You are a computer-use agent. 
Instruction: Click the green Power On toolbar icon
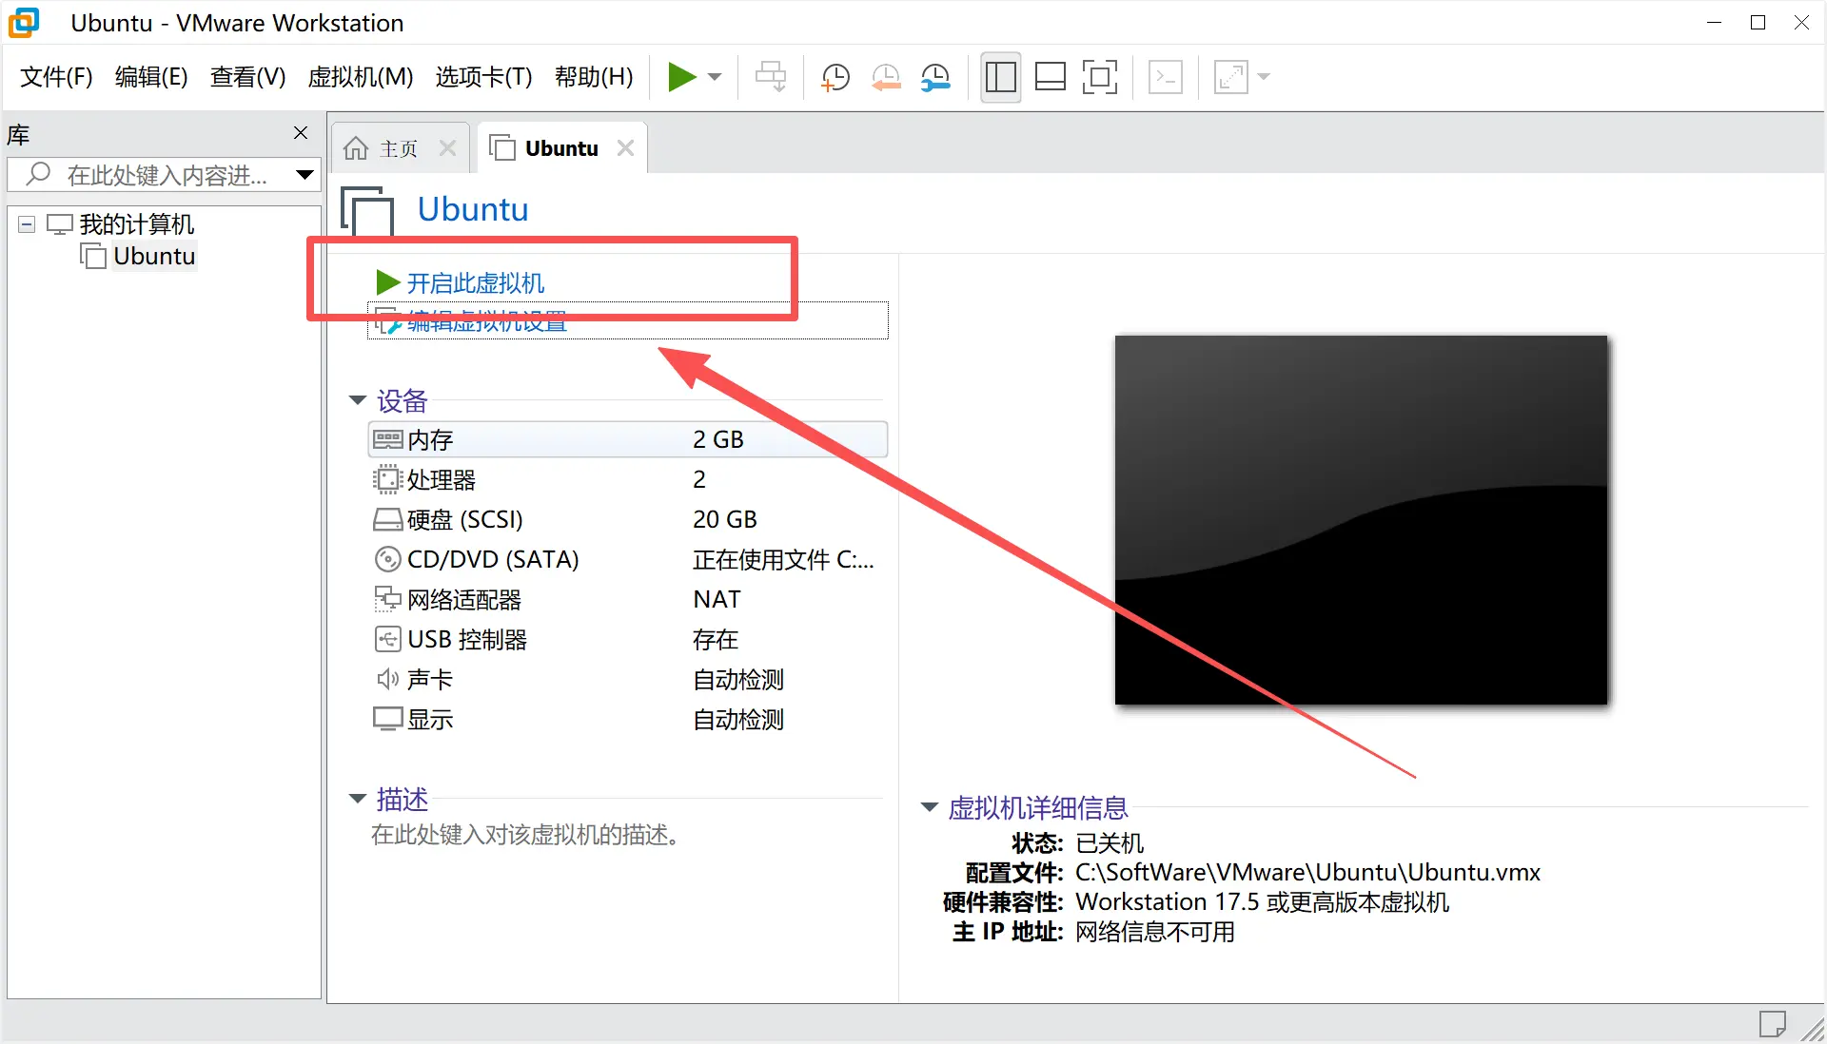point(681,77)
